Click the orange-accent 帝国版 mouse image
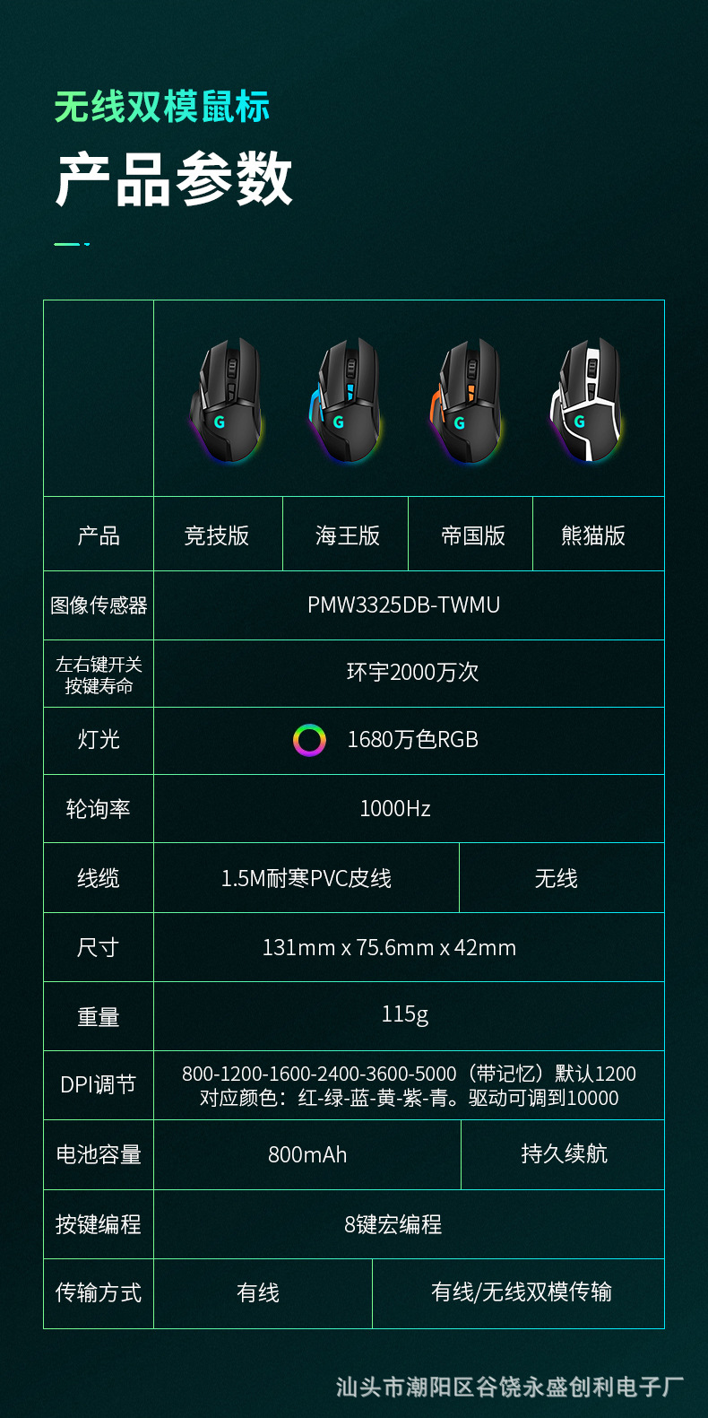This screenshot has width=708, height=1418. [467, 400]
